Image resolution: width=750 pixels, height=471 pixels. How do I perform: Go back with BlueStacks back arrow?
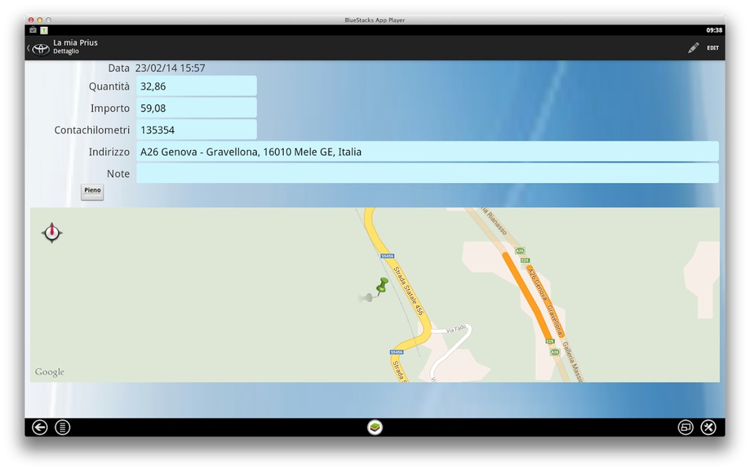coord(39,427)
